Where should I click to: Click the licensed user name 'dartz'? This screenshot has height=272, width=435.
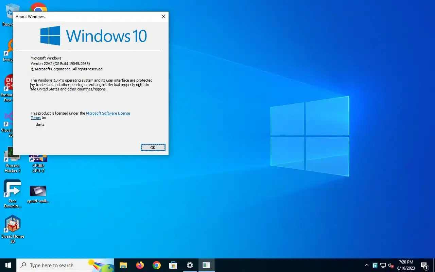pos(40,124)
